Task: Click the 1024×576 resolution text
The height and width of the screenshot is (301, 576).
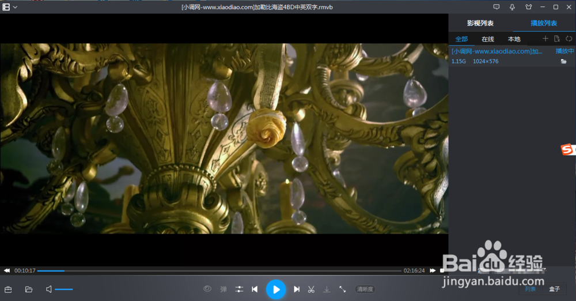Action: [486, 62]
